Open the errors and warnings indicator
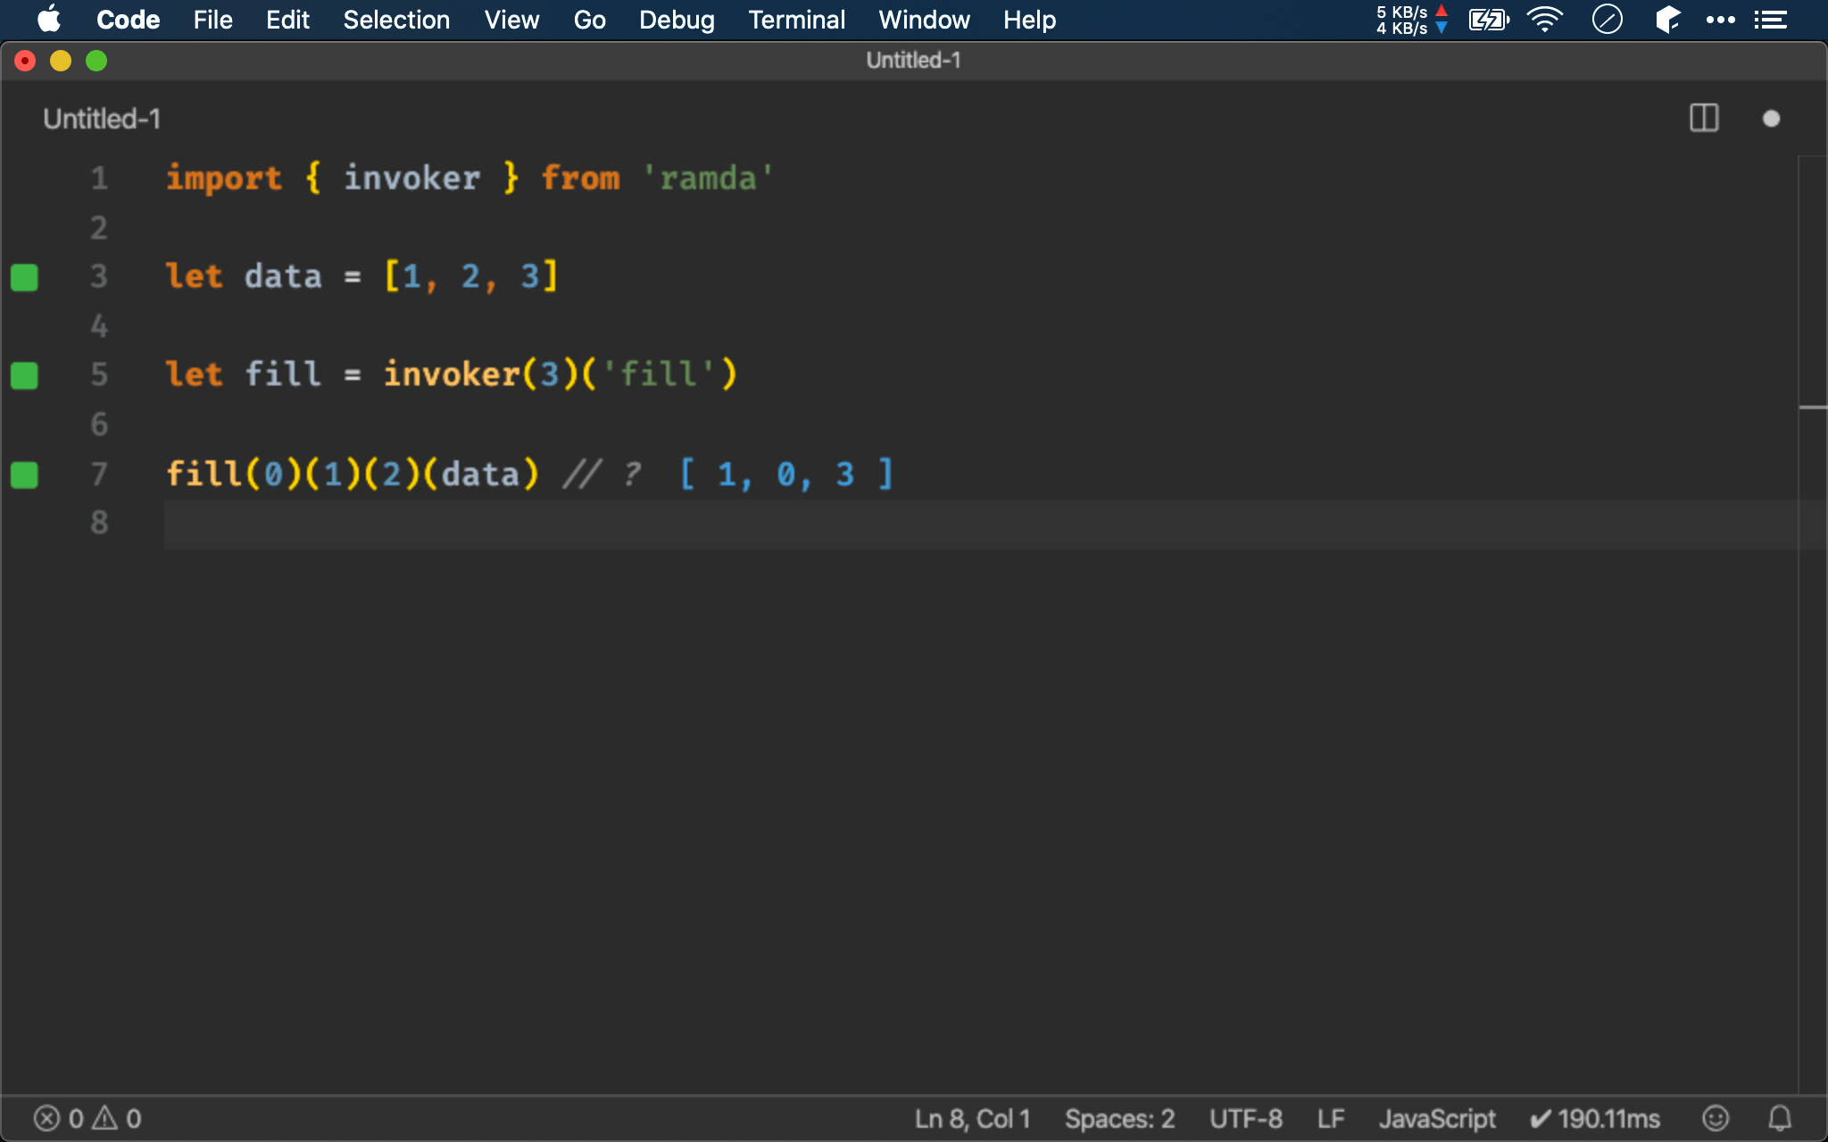 pos(87,1118)
